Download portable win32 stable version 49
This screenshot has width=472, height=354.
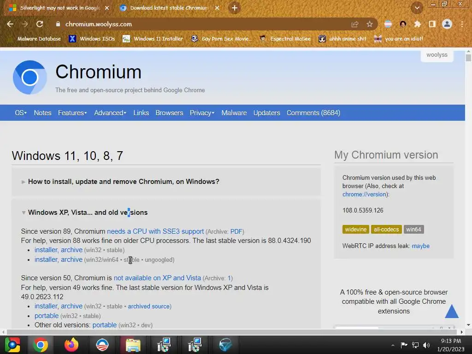point(47,316)
